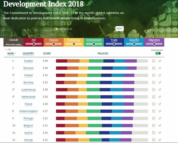Tweet United Kingdom's ranking via Twitter icon

pyautogui.click(x=160, y=111)
